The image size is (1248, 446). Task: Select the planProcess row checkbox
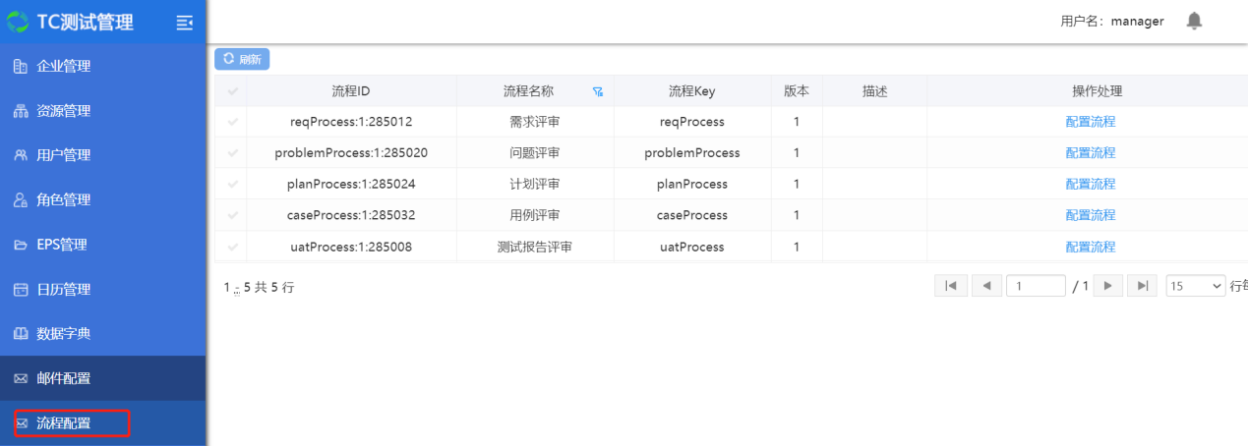click(232, 184)
